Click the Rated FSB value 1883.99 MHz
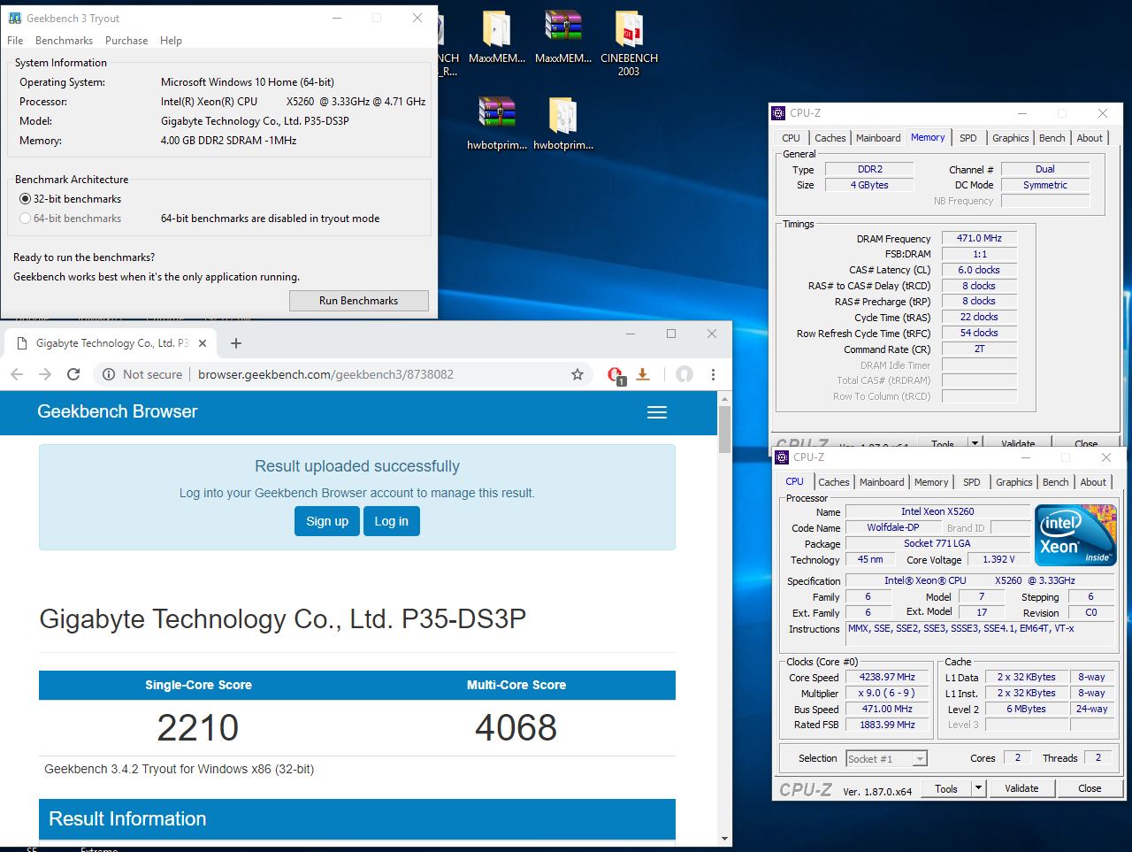The image size is (1132, 852). tap(887, 725)
